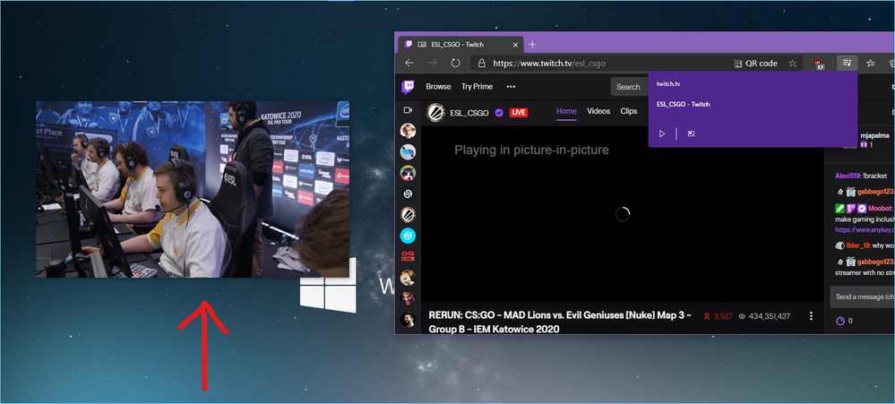The image size is (895, 404).
Task: Click the ESL_CSGO - Twitch media title
Action: click(684, 105)
